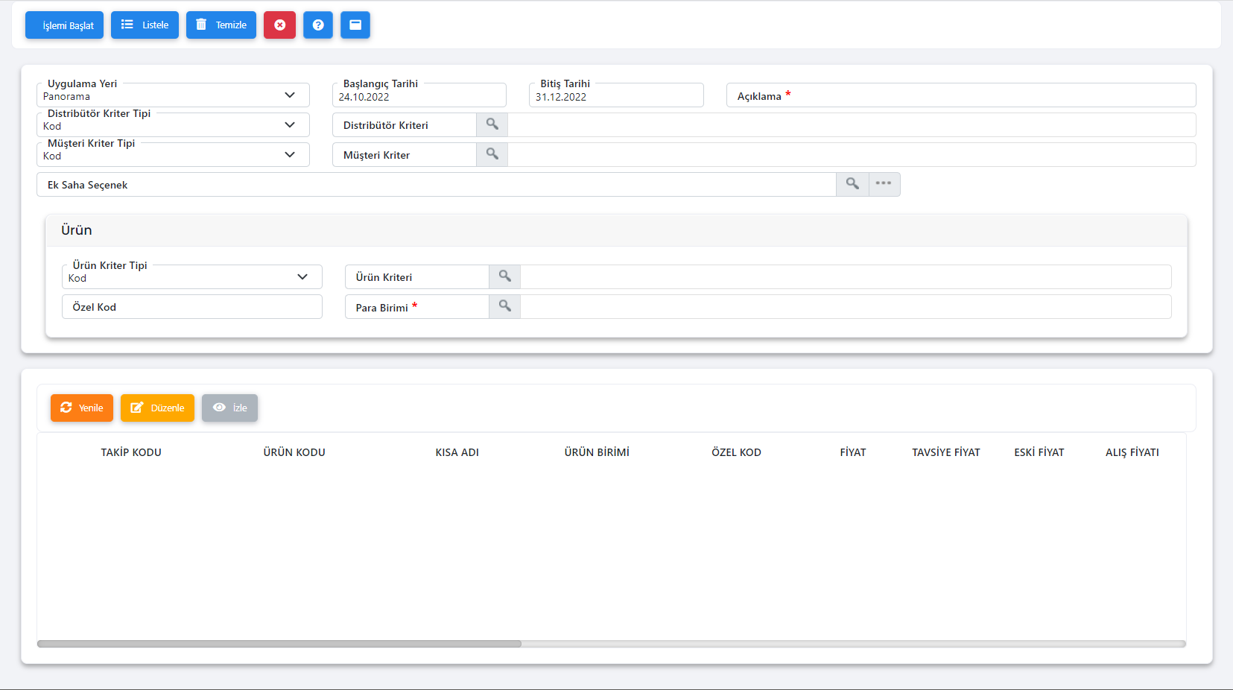Viewport: 1233px width, 690px height.
Task: Click the Listele button
Action: 145,25
